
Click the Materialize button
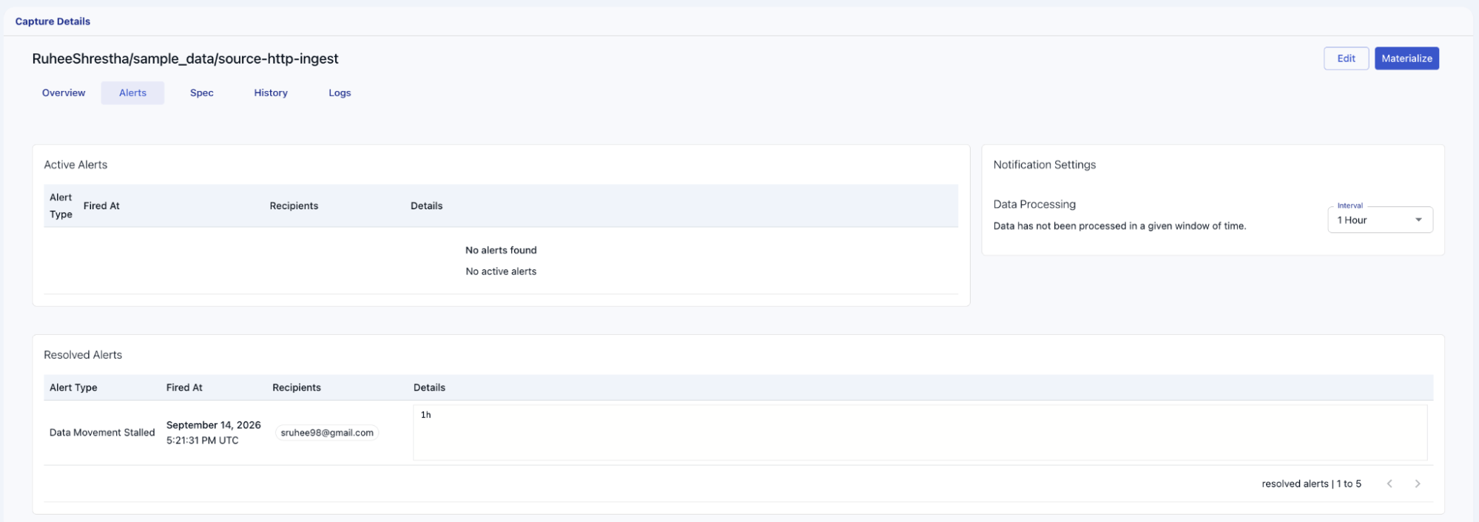point(1406,58)
